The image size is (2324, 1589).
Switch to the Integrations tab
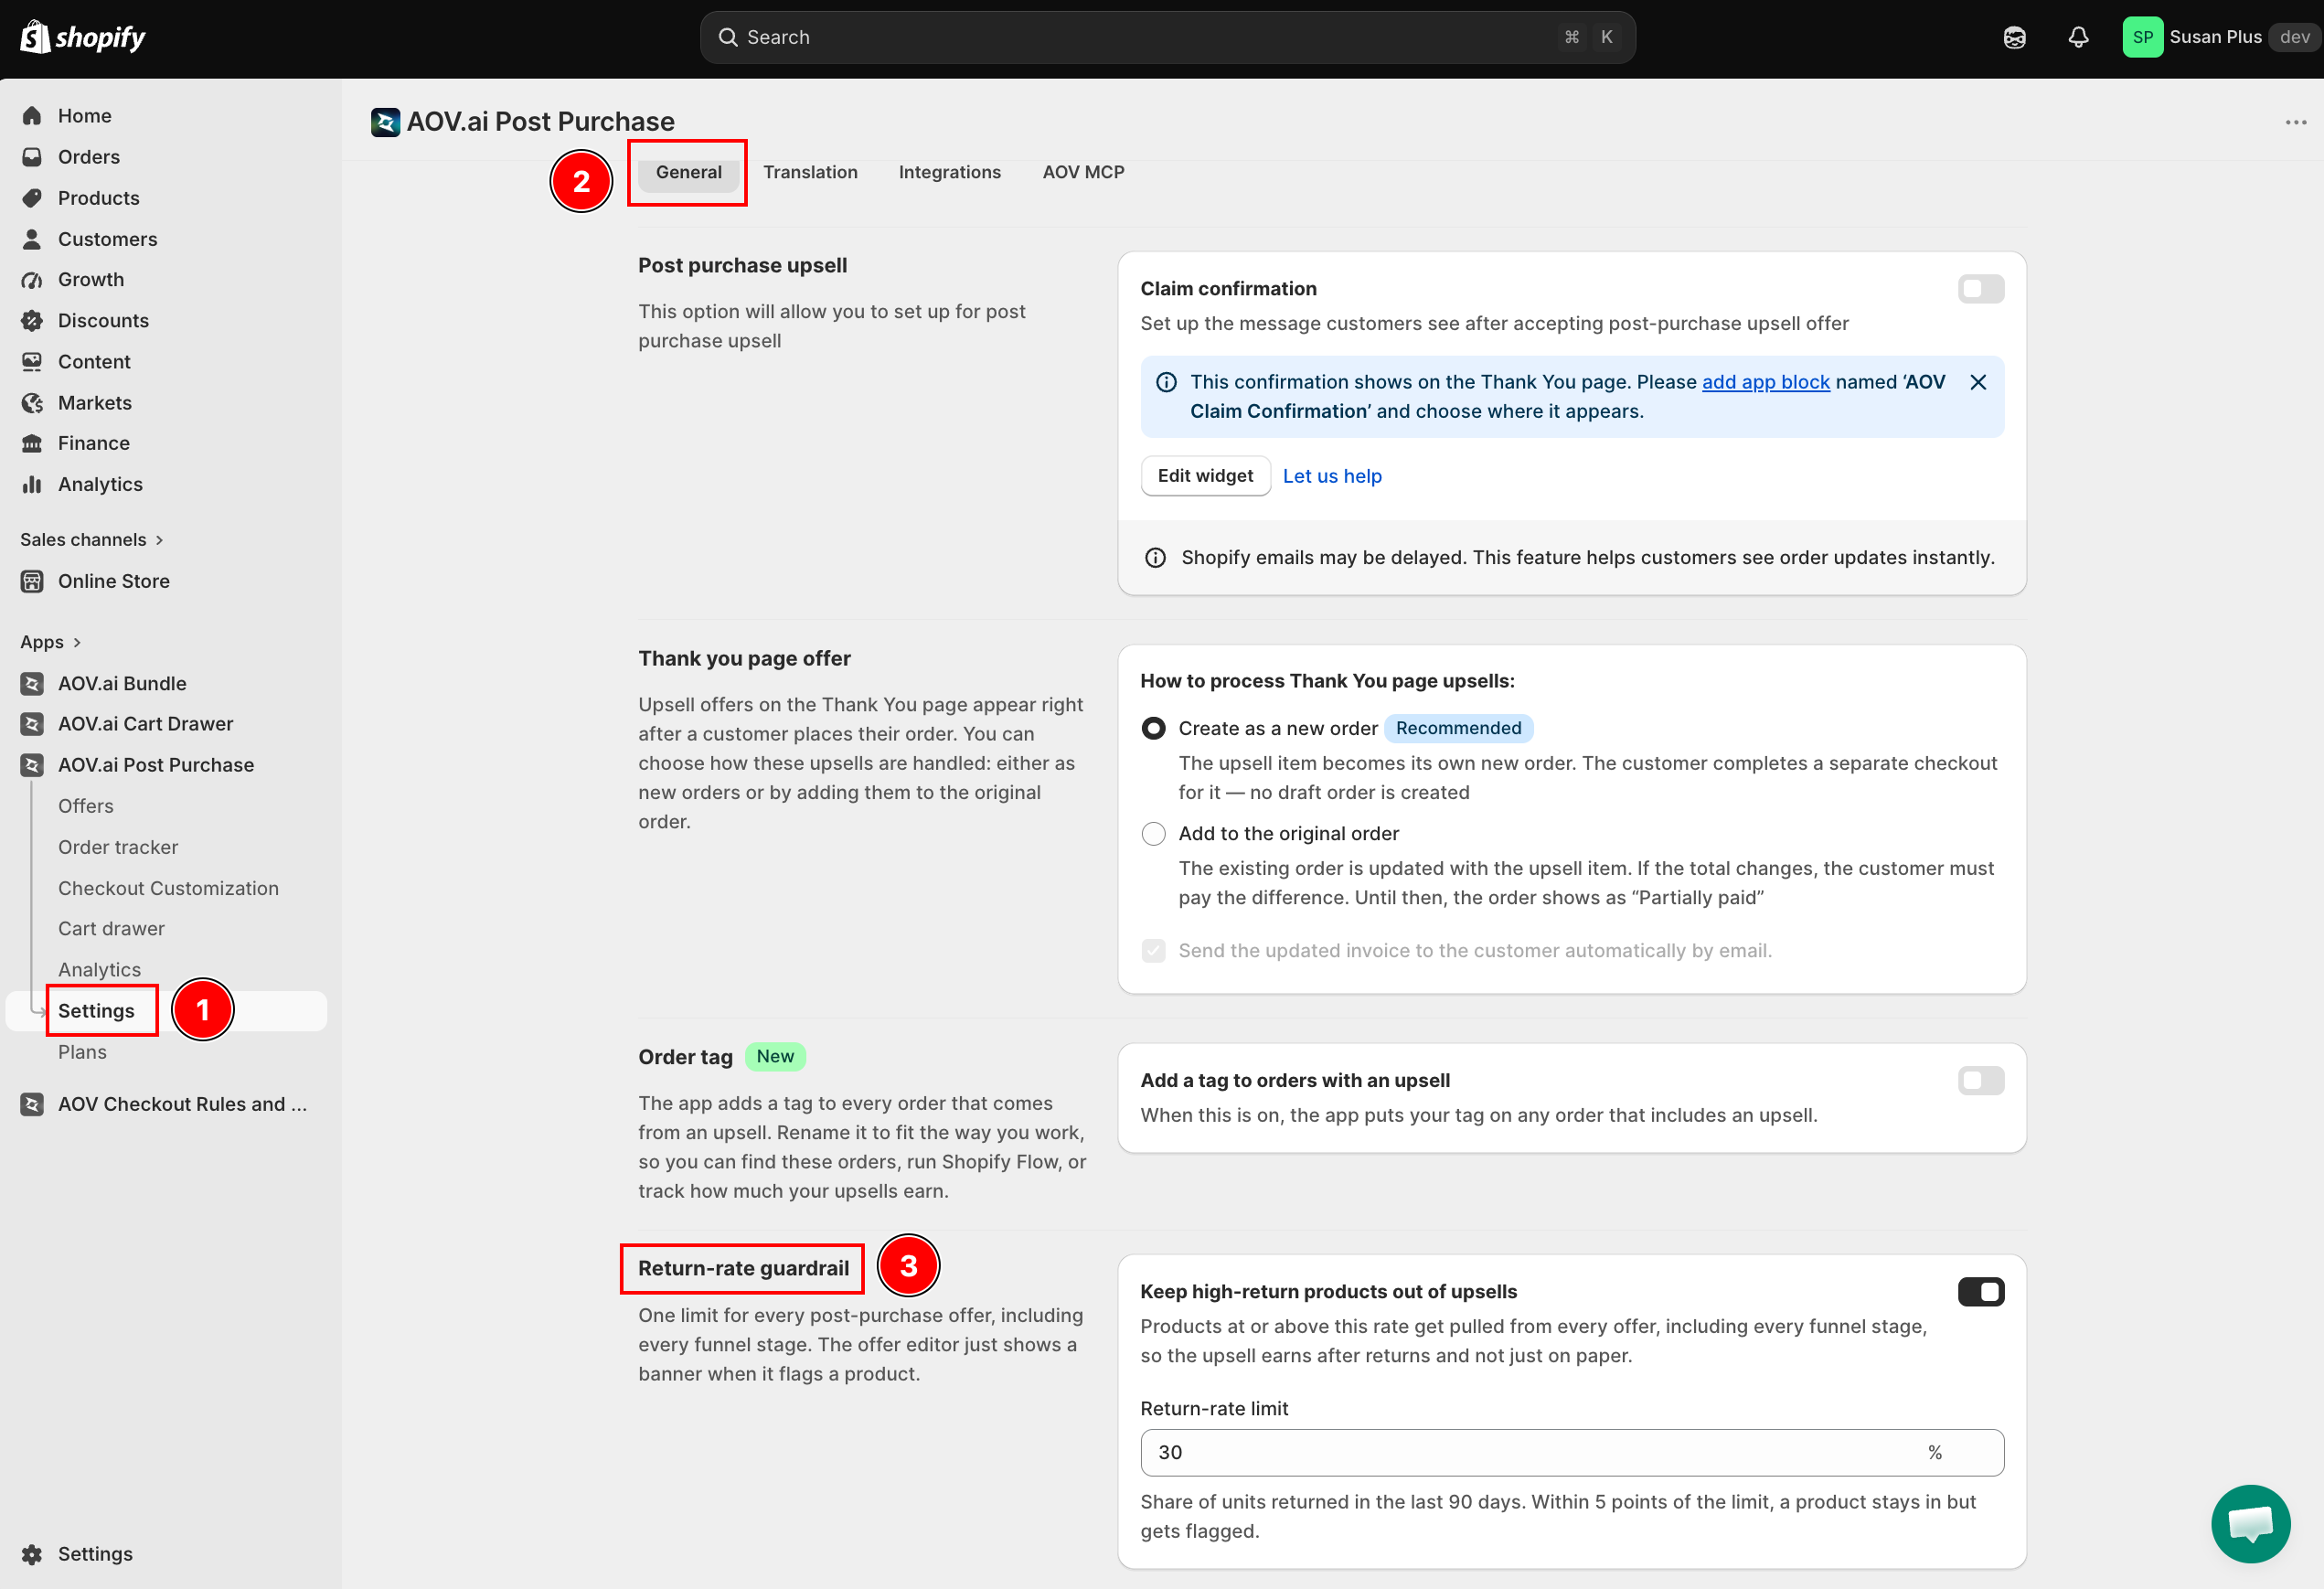949,172
